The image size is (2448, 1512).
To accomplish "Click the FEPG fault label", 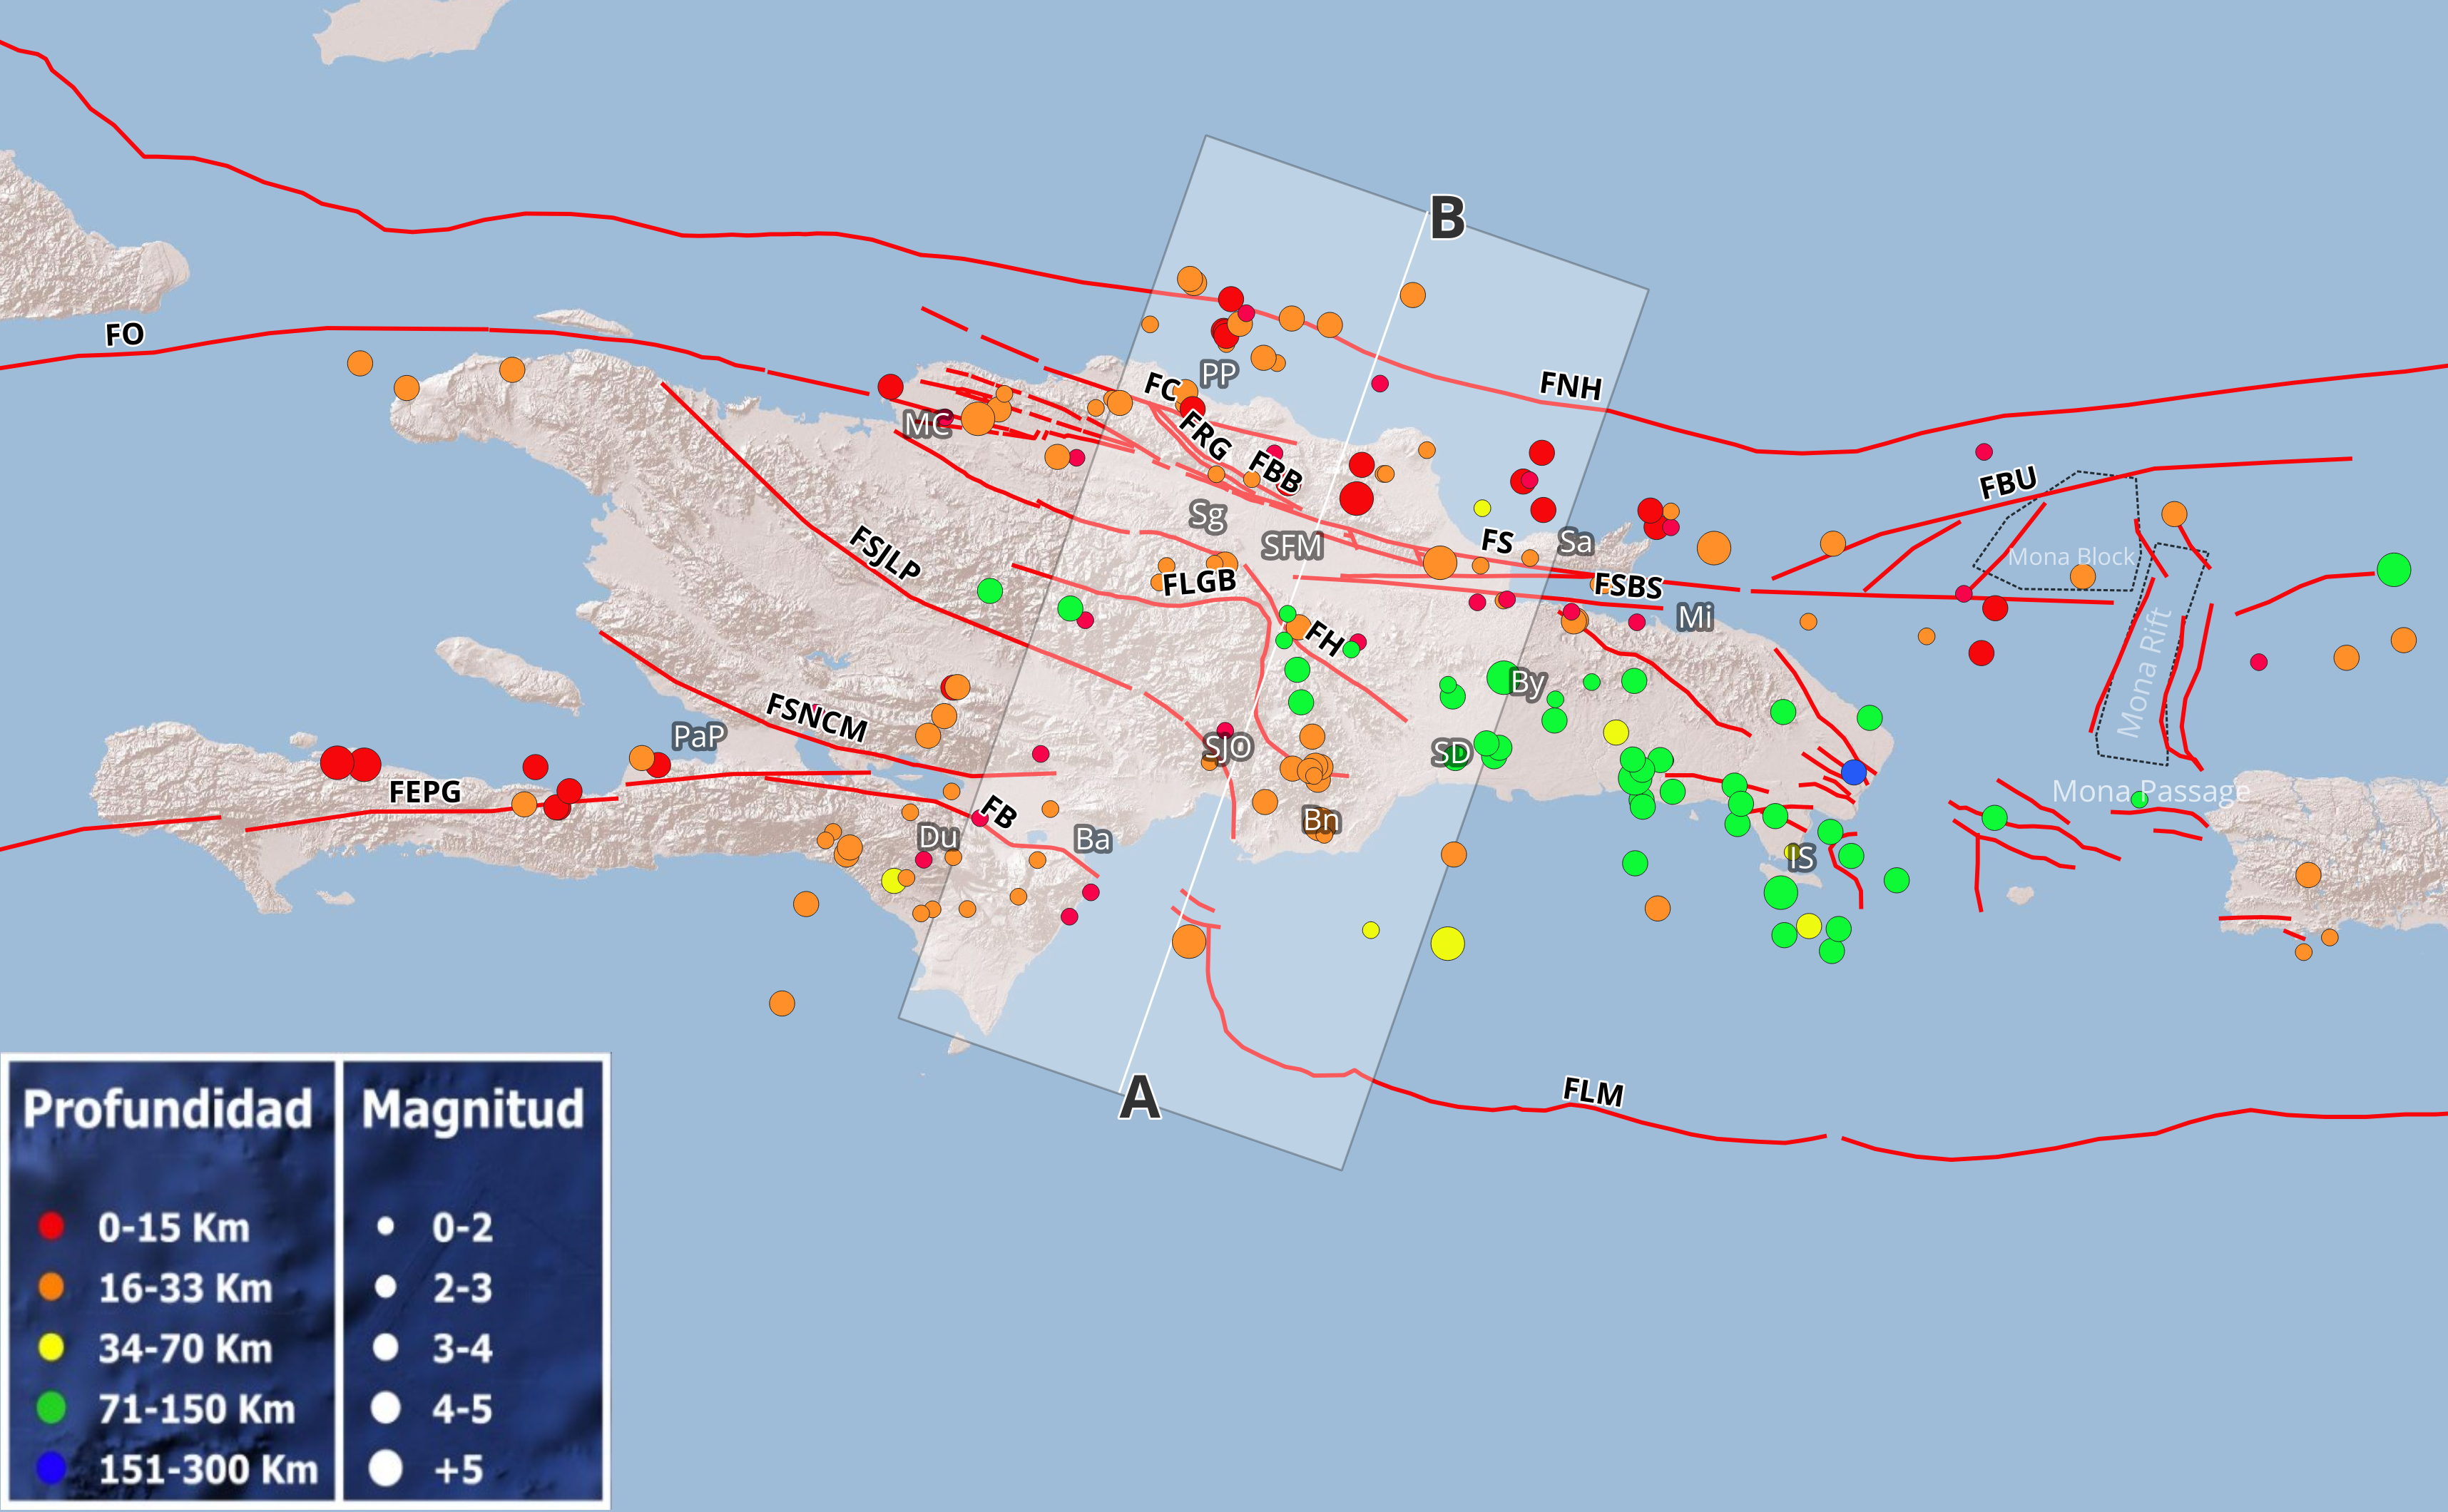I will [425, 792].
